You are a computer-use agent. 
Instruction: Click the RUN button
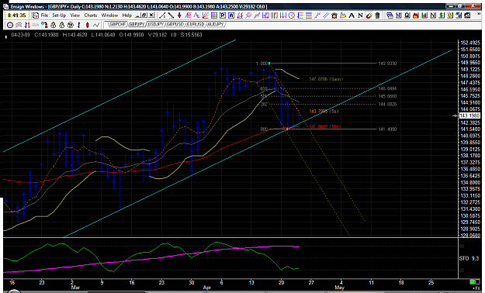36,25
